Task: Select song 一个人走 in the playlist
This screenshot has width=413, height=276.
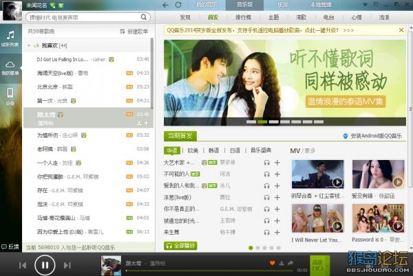Action: (x=87, y=163)
